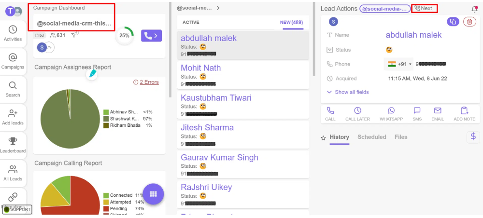483x218 pixels.
Task: Click the @social-media campaign chip in Lead Actions
Action: pyautogui.click(x=385, y=9)
